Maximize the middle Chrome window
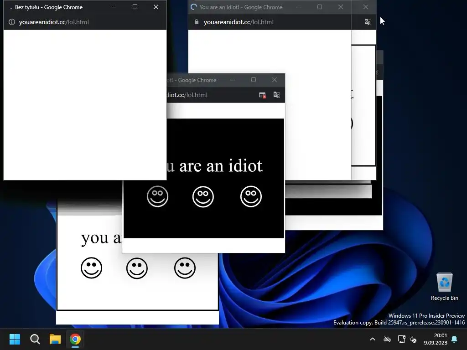The height and width of the screenshot is (350, 467). pyautogui.click(x=254, y=80)
